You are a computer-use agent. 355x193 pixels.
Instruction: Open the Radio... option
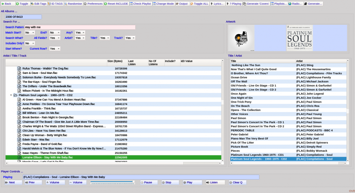tap(295, 4)
